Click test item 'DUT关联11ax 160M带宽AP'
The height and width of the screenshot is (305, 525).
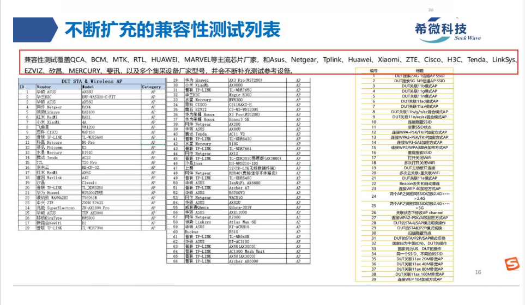point(420,274)
